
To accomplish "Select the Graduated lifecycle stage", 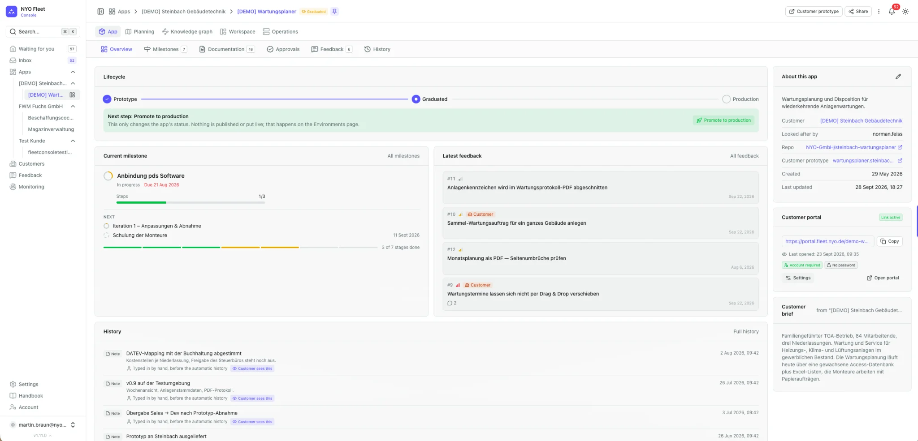I will tap(429, 99).
